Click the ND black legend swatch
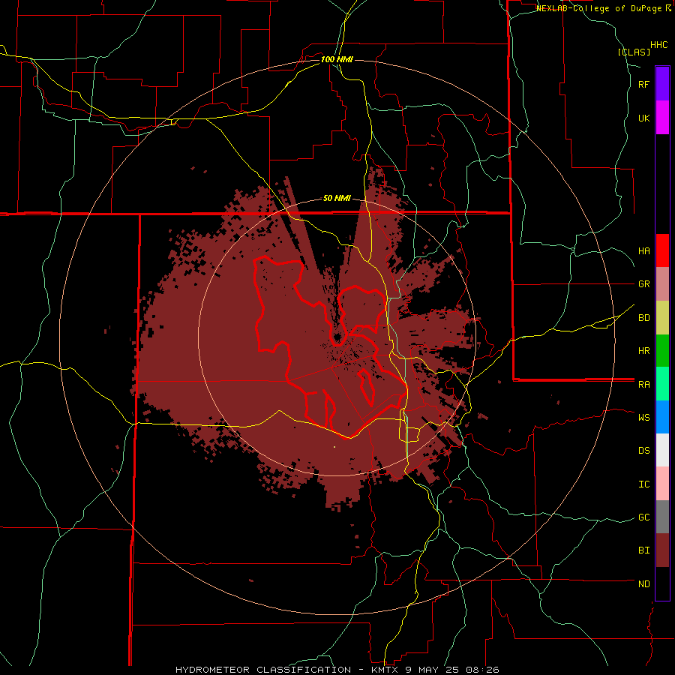The height and width of the screenshot is (675, 675). (x=662, y=583)
